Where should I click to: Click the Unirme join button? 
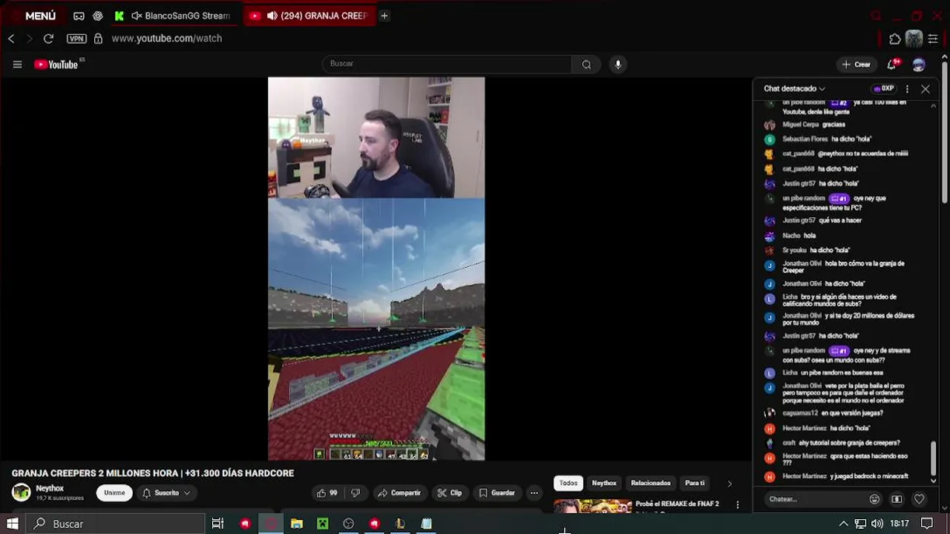coord(114,492)
